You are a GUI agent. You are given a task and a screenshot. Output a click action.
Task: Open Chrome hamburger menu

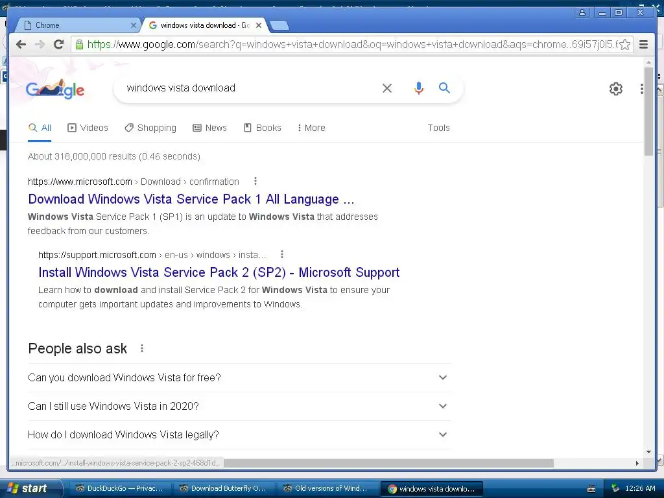tap(643, 44)
